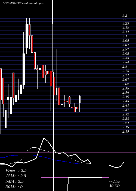
Task: Click the 3.1 price axis label
Action: [x=125, y=36]
